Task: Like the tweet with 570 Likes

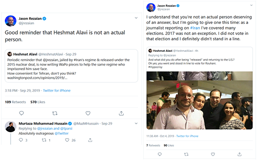Action: 88,113
